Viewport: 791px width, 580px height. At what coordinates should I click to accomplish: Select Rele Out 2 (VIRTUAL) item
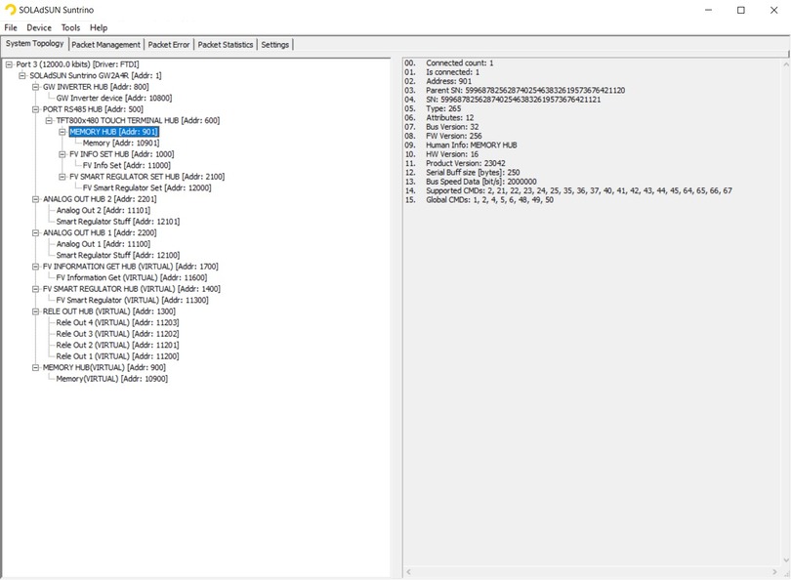click(117, 345)
